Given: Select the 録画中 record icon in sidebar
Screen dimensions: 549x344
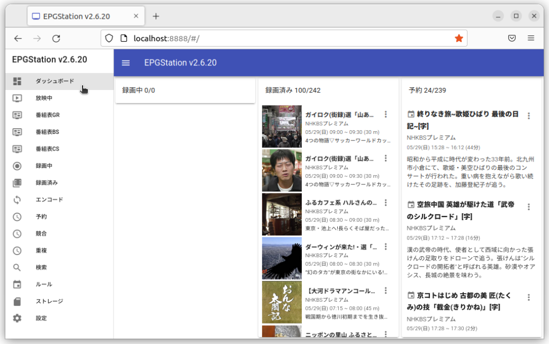Looking at the screenshot, I should pos(17,166).
